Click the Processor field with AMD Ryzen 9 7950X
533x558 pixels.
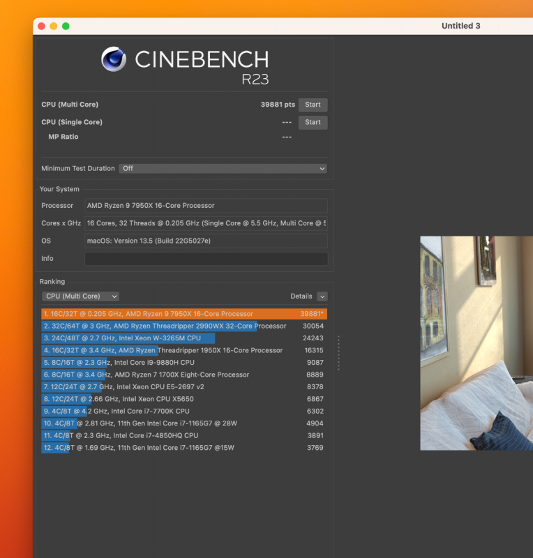[206, 206]
